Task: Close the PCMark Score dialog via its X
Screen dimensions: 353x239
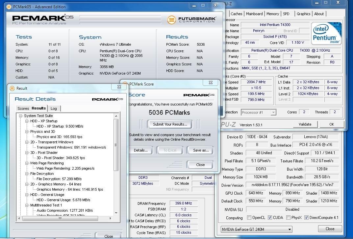Action: click(x=211, y=83)
